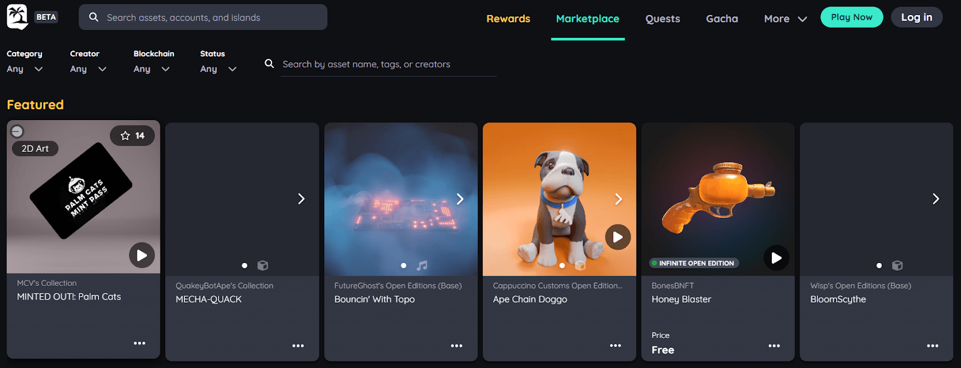Open three-dot menu on BloomScythe card
The width and height of the screenshot is (961, 368).
[932, 346]
